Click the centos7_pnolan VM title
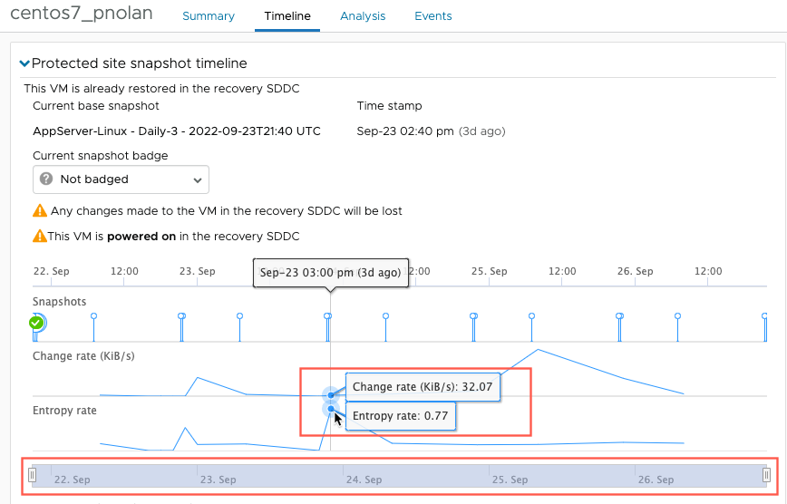The image size is (787, 504). pyautogui.click(x=82, y=13)
